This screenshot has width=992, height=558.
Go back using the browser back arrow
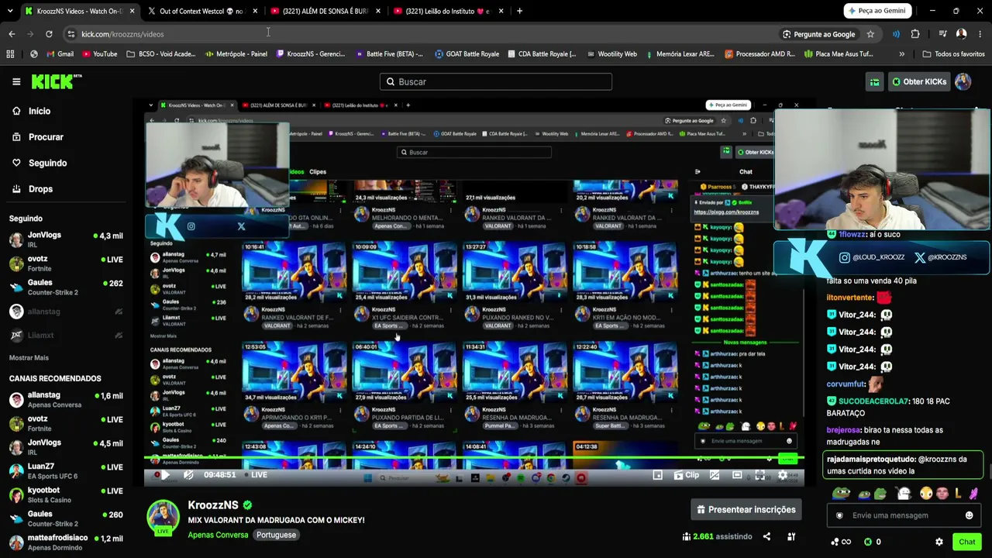click(12, 34)
